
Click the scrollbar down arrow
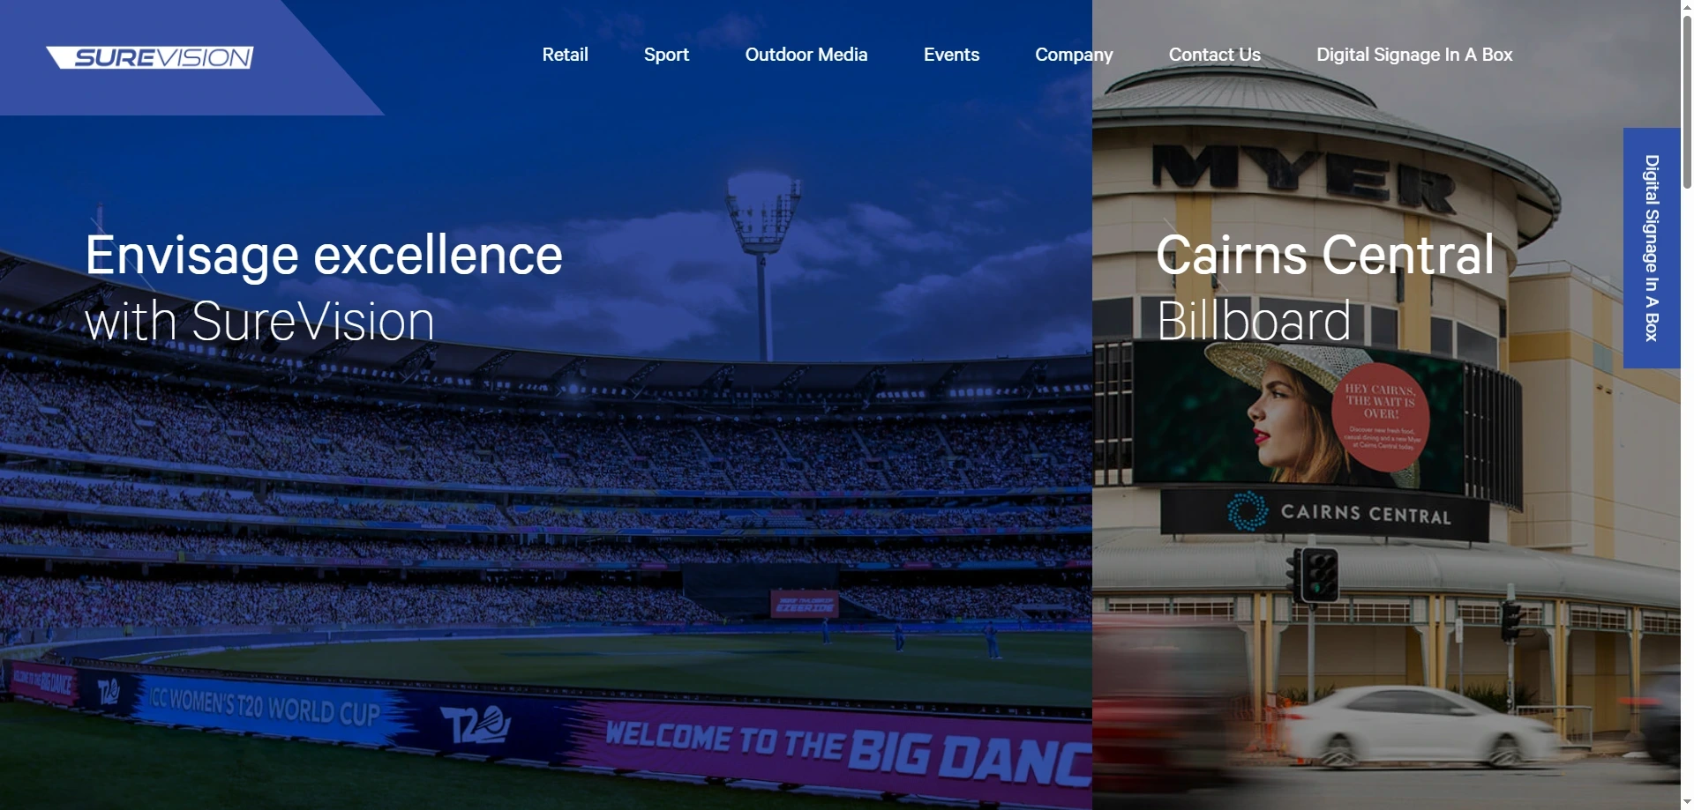[1687, 803]
